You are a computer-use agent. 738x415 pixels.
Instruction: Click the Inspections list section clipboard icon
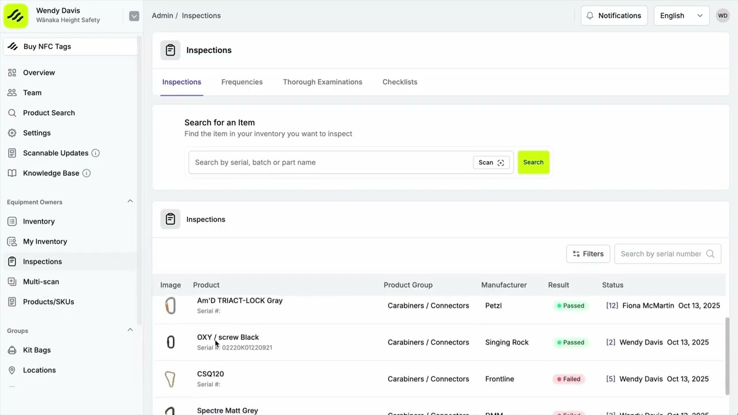(170, 219)
